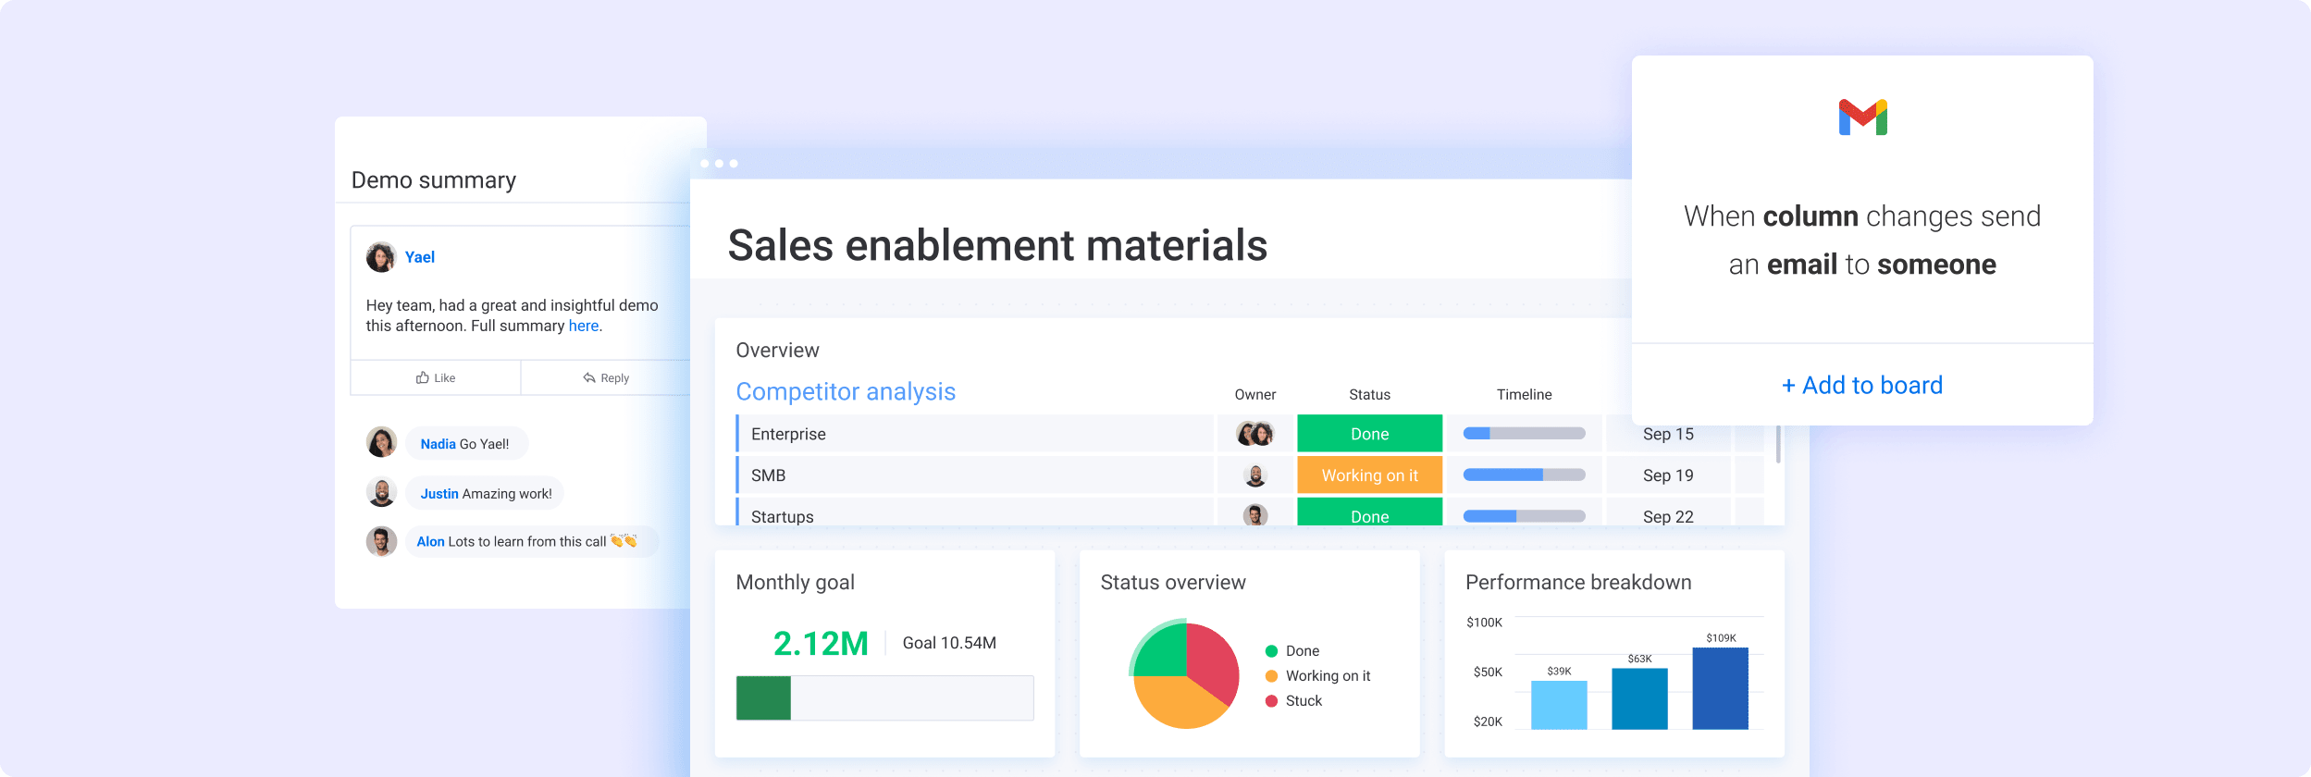Click the bold 'someone' automation field

1936,265
